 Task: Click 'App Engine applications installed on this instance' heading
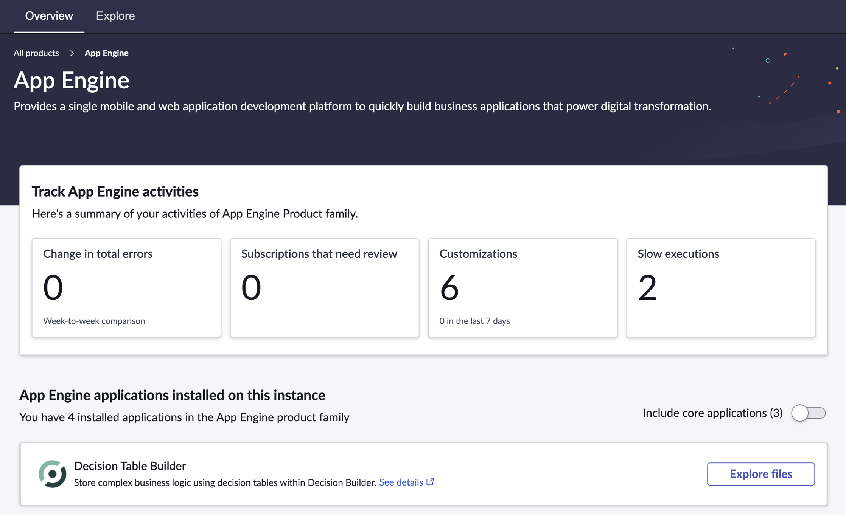(x=172, y=395)
